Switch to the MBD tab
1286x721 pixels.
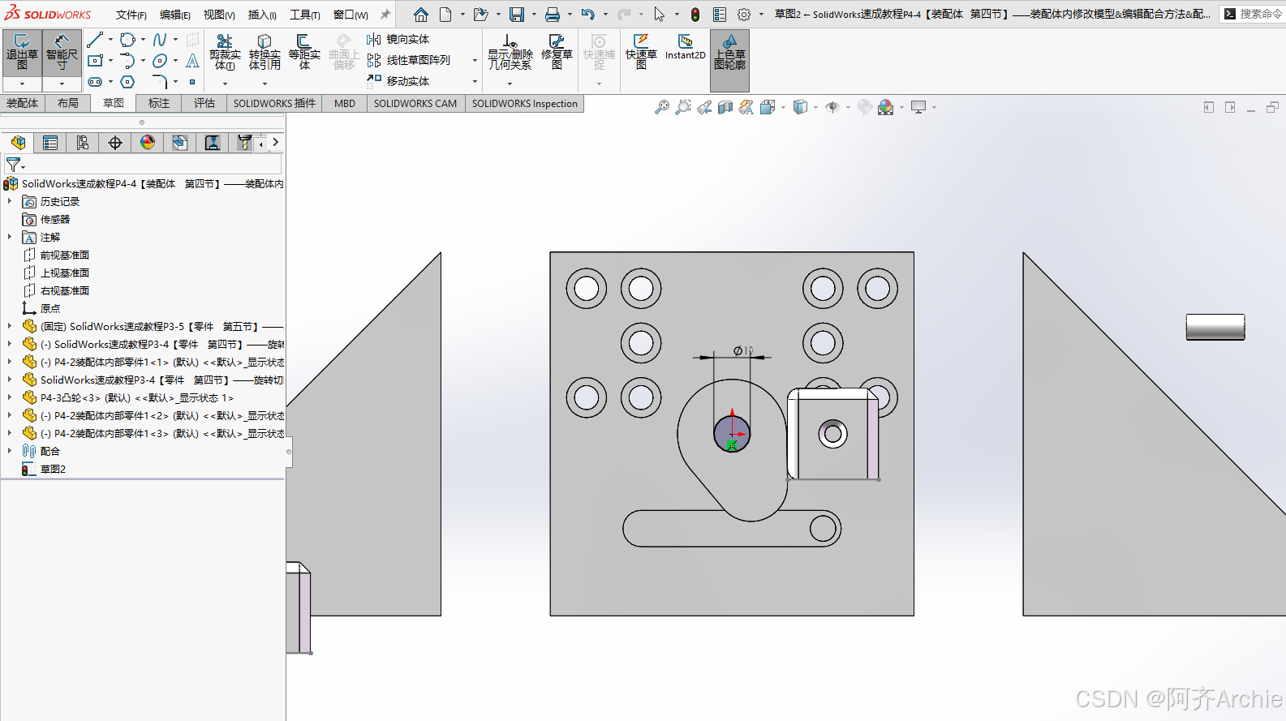(345, 103)
